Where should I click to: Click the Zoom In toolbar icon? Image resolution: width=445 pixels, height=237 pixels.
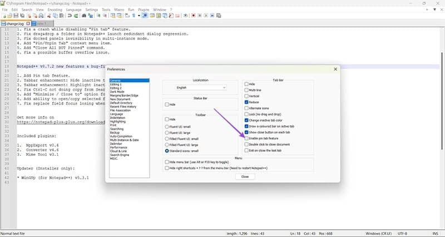click(x=98, y=16)
